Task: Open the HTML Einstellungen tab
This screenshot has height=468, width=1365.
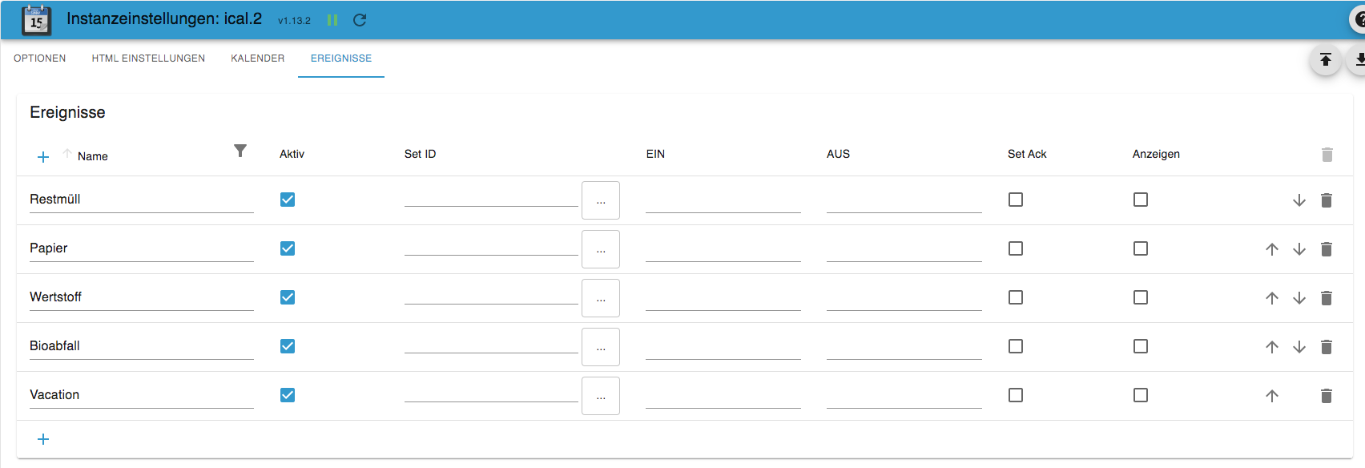Action: pyautogui.click(x=148, y=58)
